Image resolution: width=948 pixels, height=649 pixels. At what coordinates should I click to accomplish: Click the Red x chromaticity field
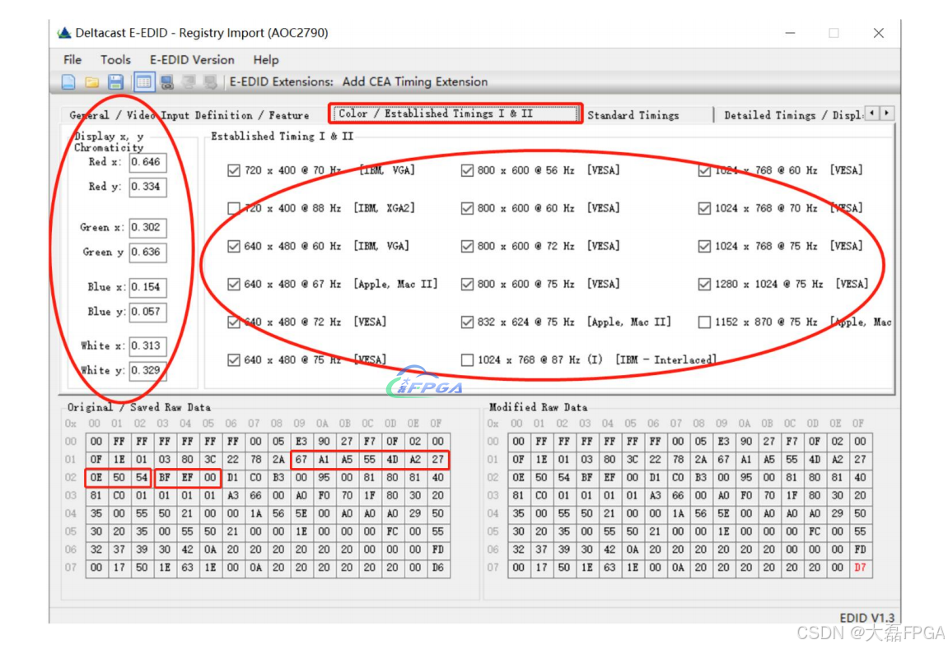(x=147, y=162)
